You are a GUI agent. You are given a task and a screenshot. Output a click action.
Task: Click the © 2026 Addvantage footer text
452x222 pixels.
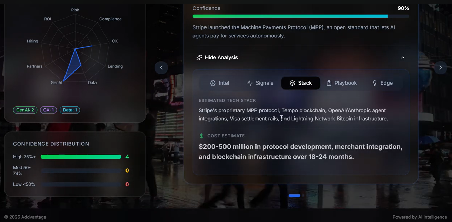coord(25,217)
